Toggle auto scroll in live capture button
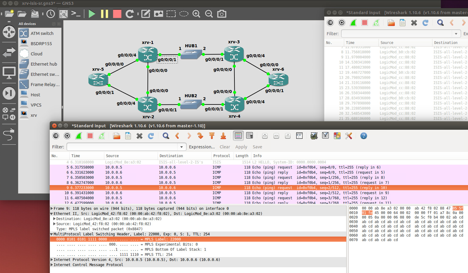This screenshot has width=468, height=273. pyautogui.click(x=250, y=136)
